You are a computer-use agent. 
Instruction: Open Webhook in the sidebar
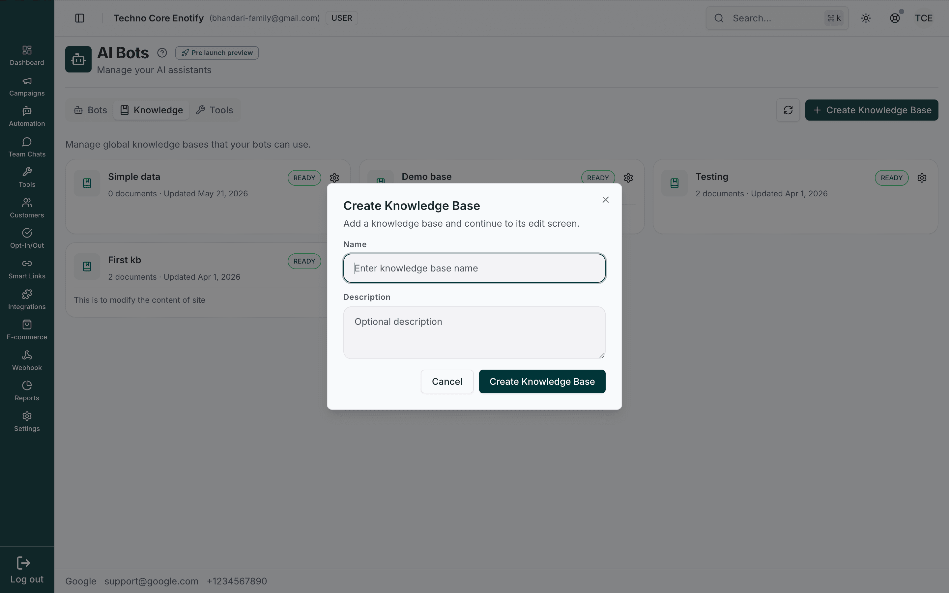(x=27, y=361)
